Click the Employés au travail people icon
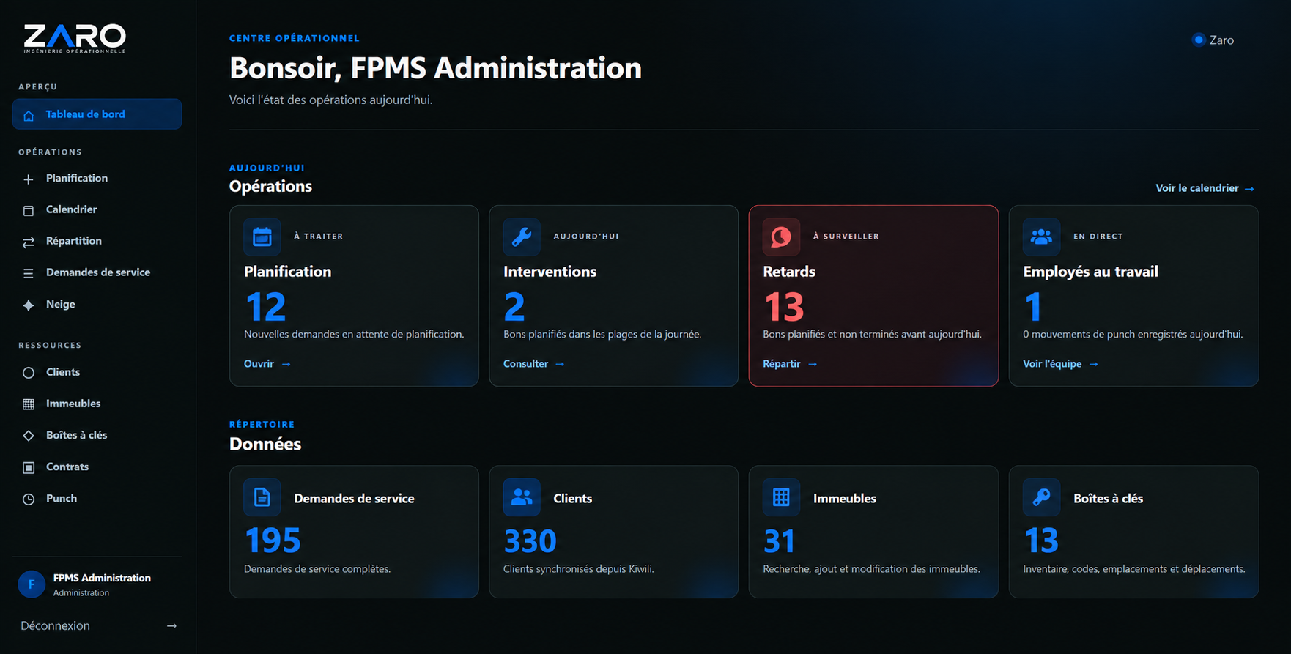 [1041, 237]
